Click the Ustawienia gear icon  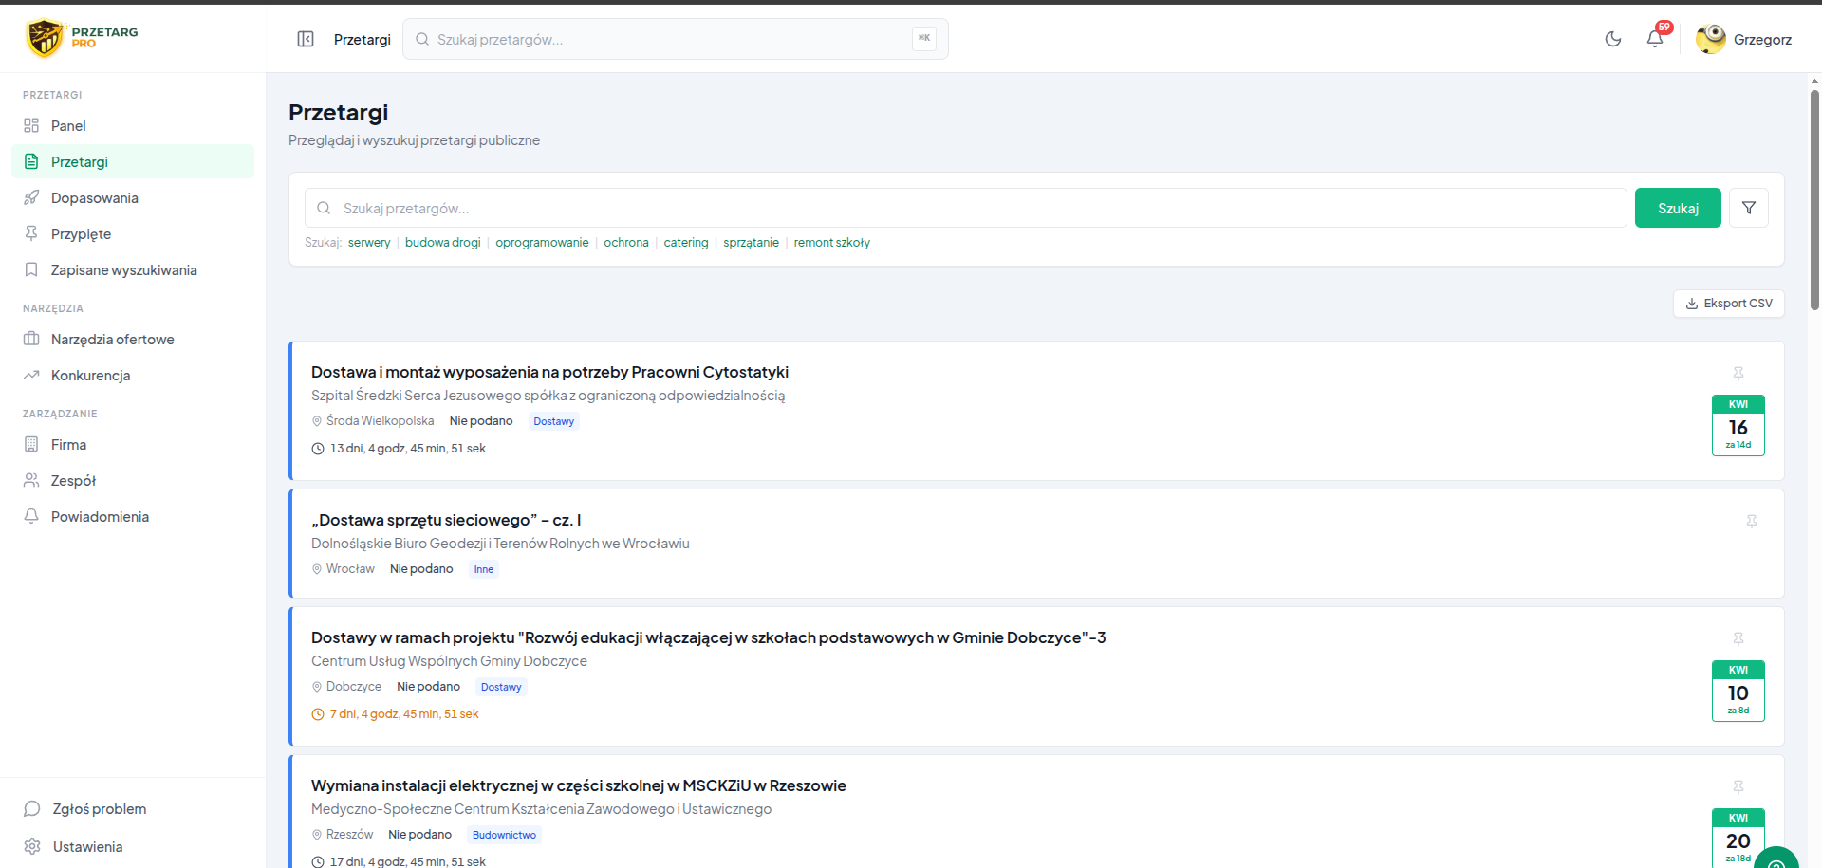31,846
